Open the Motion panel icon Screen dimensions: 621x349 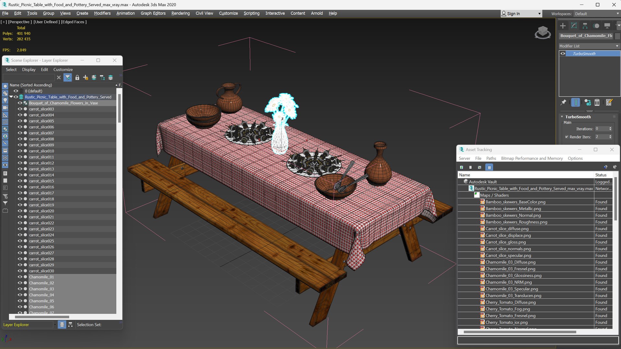(596, 26)
